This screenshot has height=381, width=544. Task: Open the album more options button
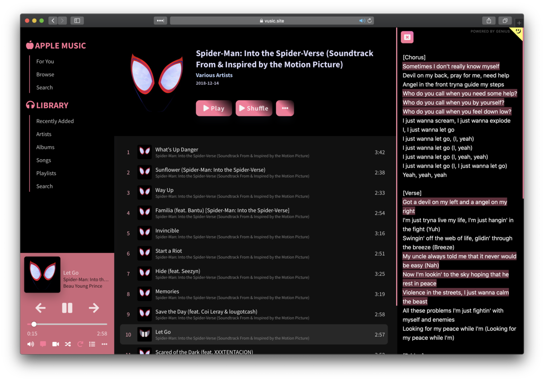(x=285, y=108)
